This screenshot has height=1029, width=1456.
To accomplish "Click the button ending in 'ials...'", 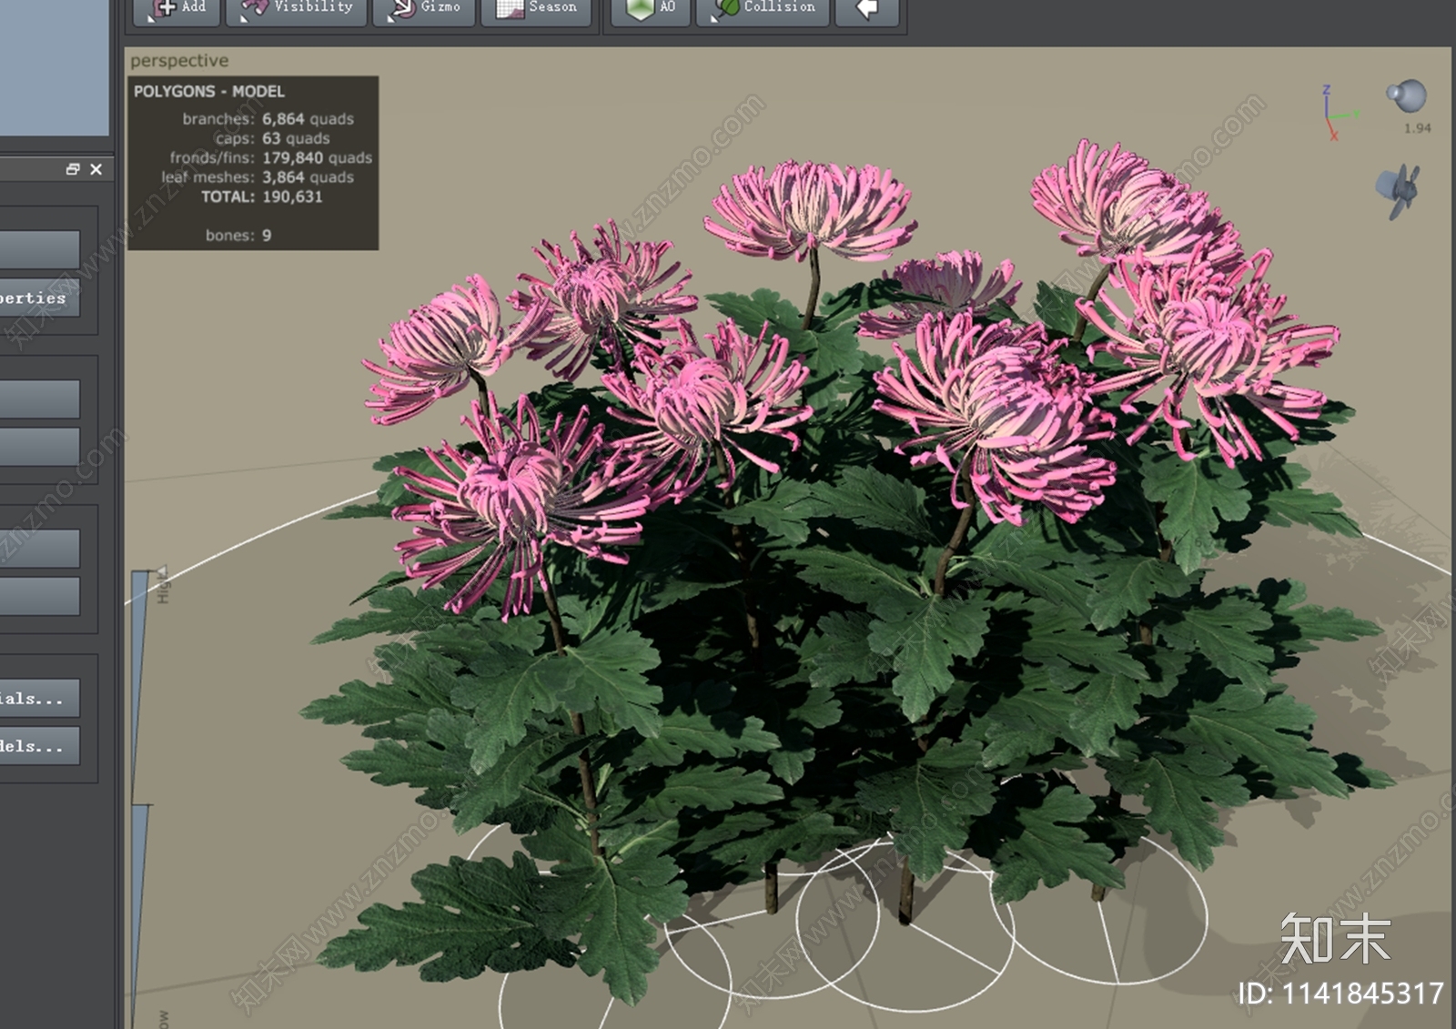I will 39,699.
